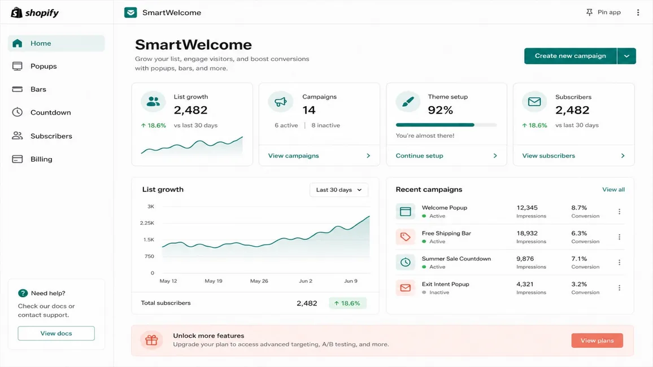Click the gift icon in upgrade banner
This screenshot has width=653, height=367.
pyautogui.click(x=151, y=340)
